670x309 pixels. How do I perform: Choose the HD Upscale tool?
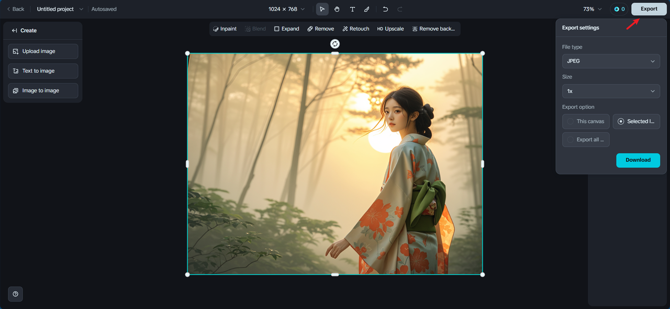click(x=390, y=29)
